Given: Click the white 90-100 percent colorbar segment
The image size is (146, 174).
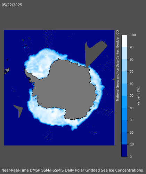Looking at the screenshot, I should pos(124,41).
